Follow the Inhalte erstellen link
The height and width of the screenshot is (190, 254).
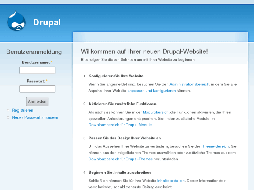171,181
